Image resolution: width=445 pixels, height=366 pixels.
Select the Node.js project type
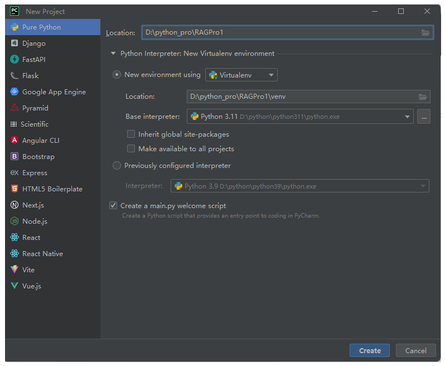[x=53, y=221]
